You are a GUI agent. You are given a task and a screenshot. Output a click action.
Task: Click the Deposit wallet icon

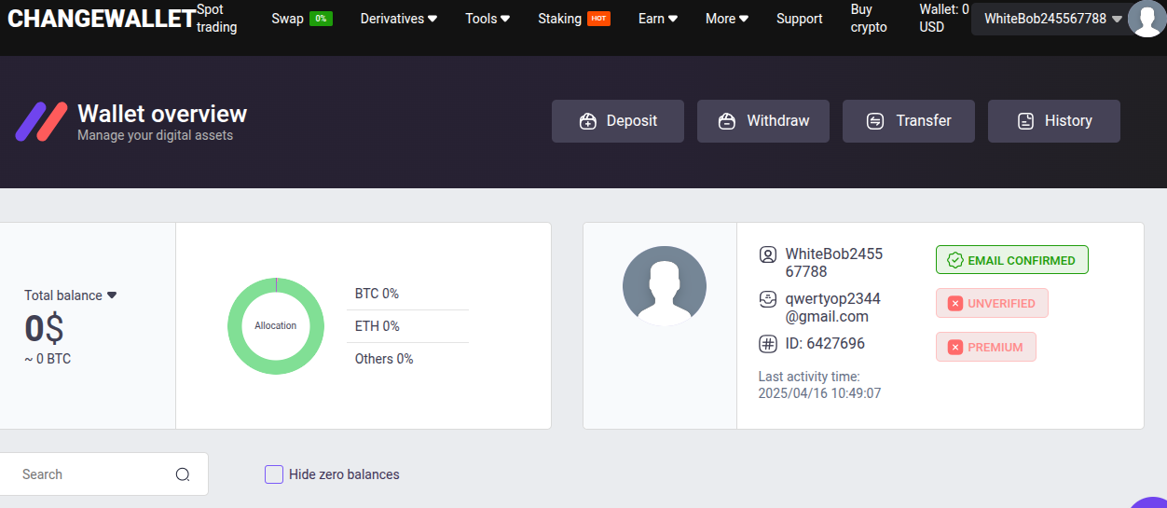pos(587,121)
